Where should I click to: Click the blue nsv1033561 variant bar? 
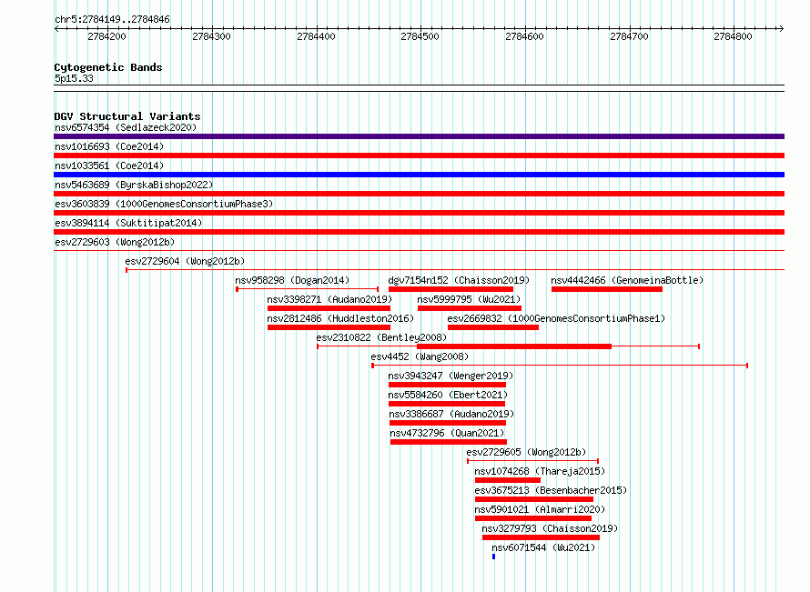coord(419,175)
